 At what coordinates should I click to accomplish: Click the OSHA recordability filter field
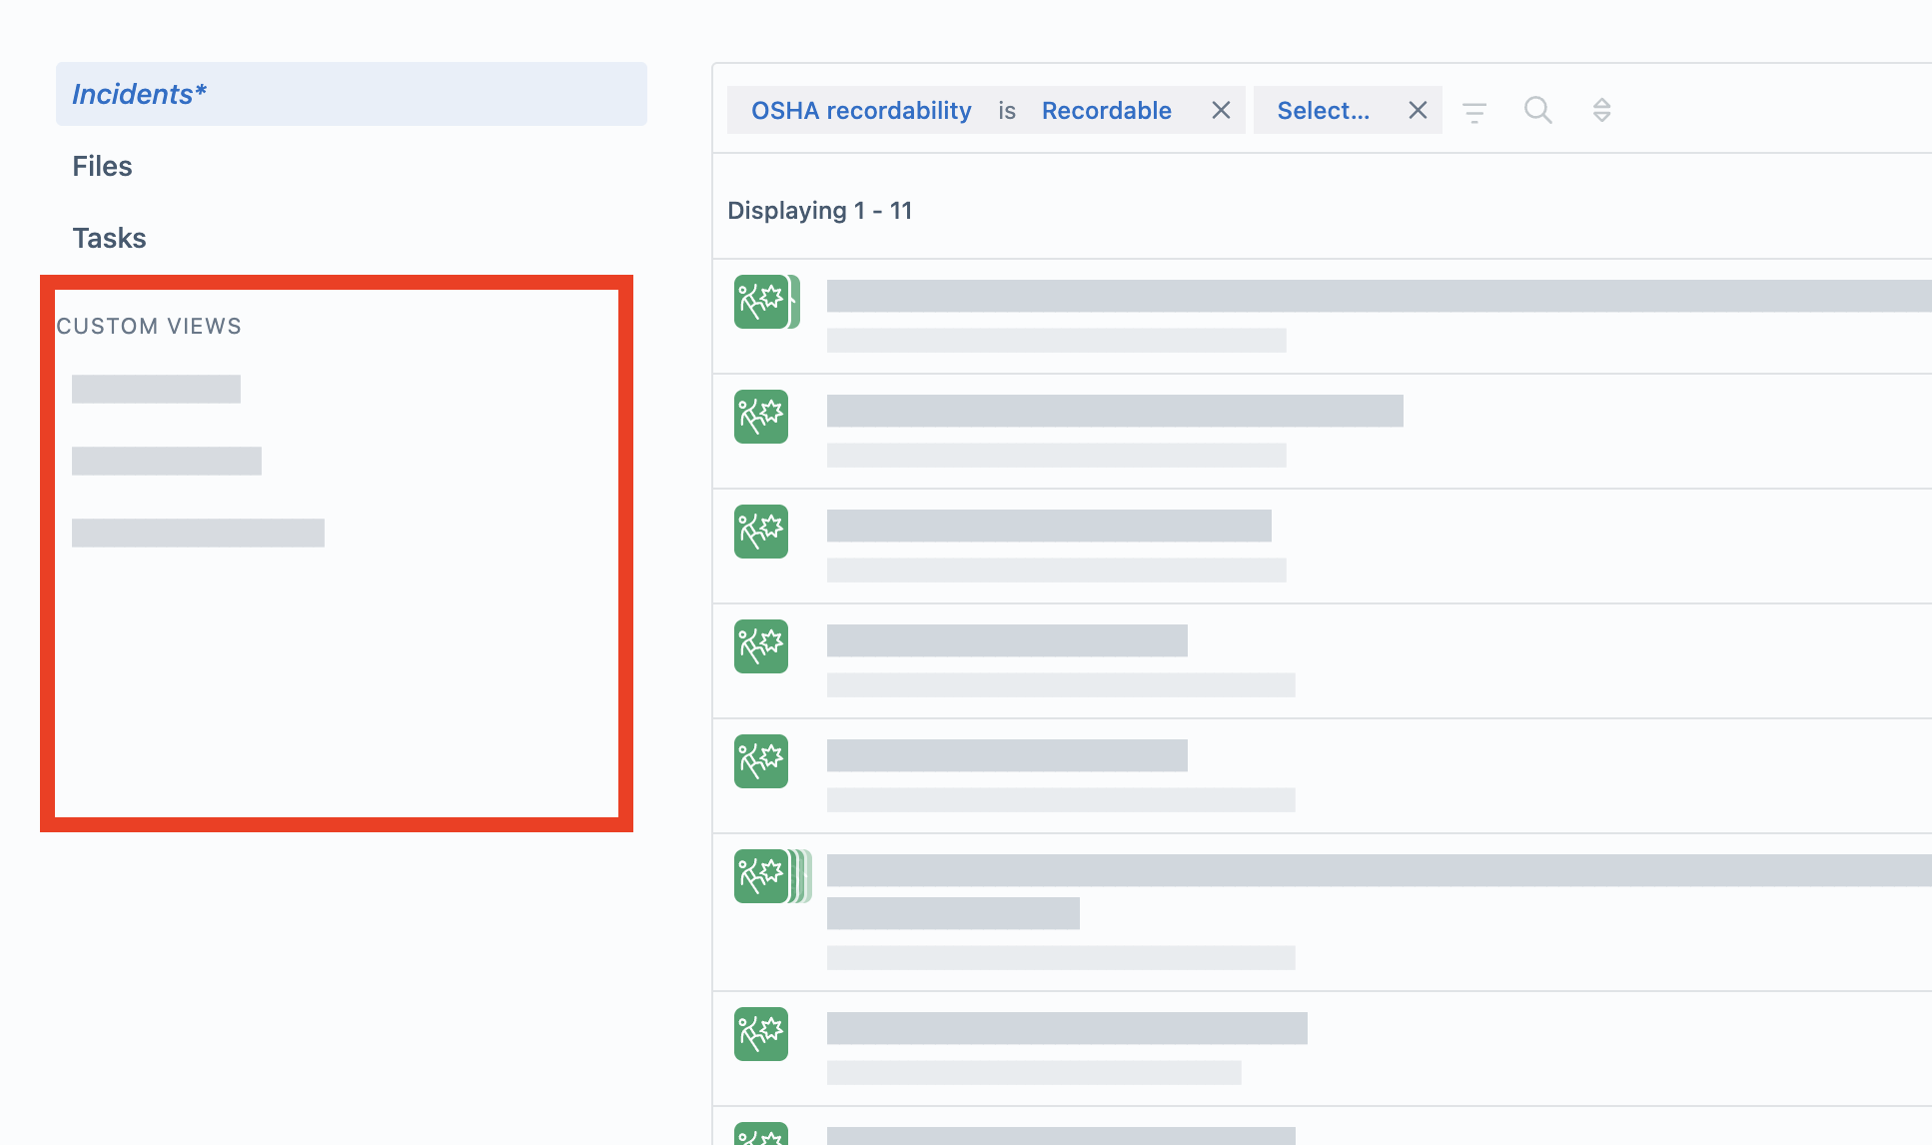pyautogui.click(x=861, y=110)
